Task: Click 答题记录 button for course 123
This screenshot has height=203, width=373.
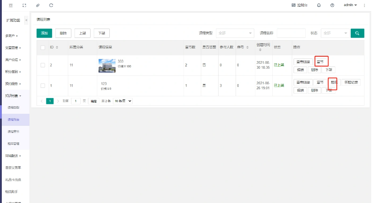Action: click(351, 82)
